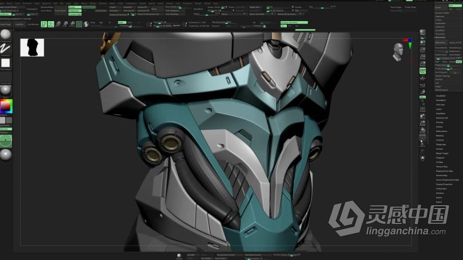Click the Live Boolean button
This screenshot has width=463, height=260.
click(33, 24)
